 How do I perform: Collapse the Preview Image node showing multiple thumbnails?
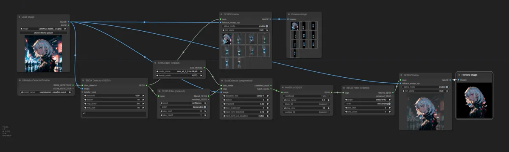288,14
